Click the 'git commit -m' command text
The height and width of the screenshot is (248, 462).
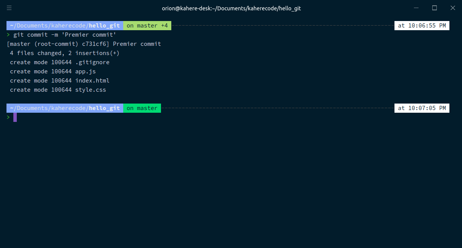click(x=36, y=35)
